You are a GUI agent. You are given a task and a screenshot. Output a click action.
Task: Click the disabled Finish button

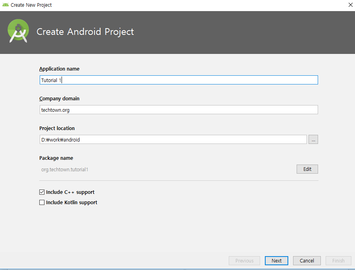coord(338,261)
